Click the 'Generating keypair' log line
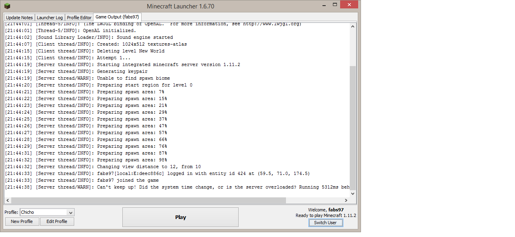 [x=76, y=71]
